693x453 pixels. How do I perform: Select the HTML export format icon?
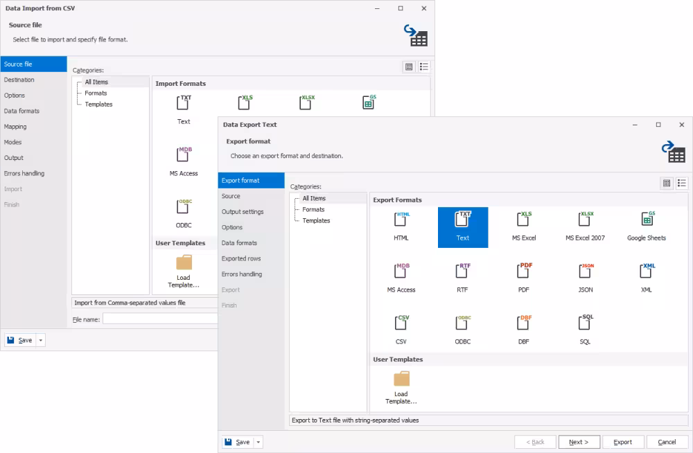(401, 226)
